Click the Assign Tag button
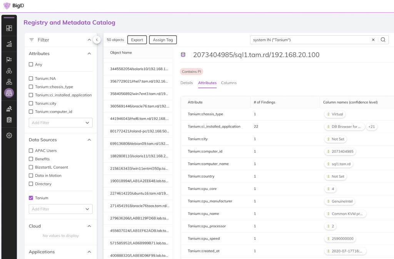394x259 pixels. pos(163,40)
